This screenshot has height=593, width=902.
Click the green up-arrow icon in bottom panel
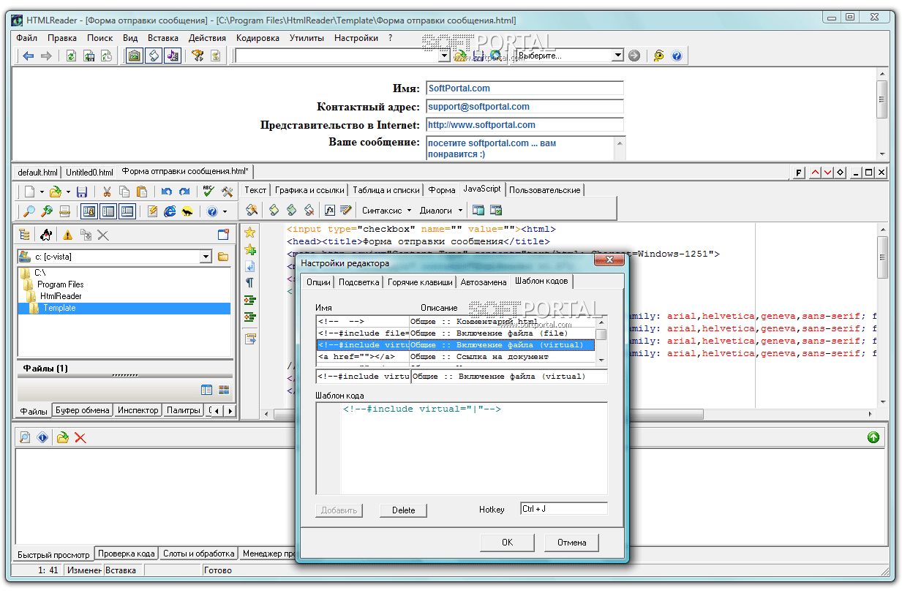(x=873, y=437)
